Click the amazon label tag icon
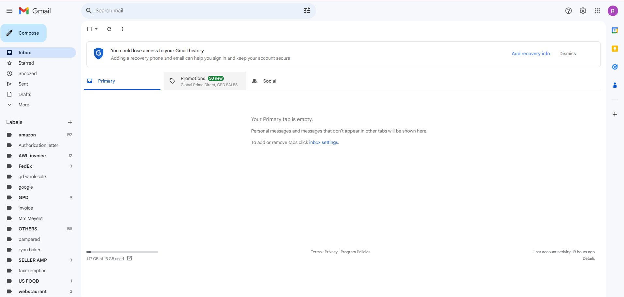The width and height of the screenshot is (624, 297). (x=9, y=135)
